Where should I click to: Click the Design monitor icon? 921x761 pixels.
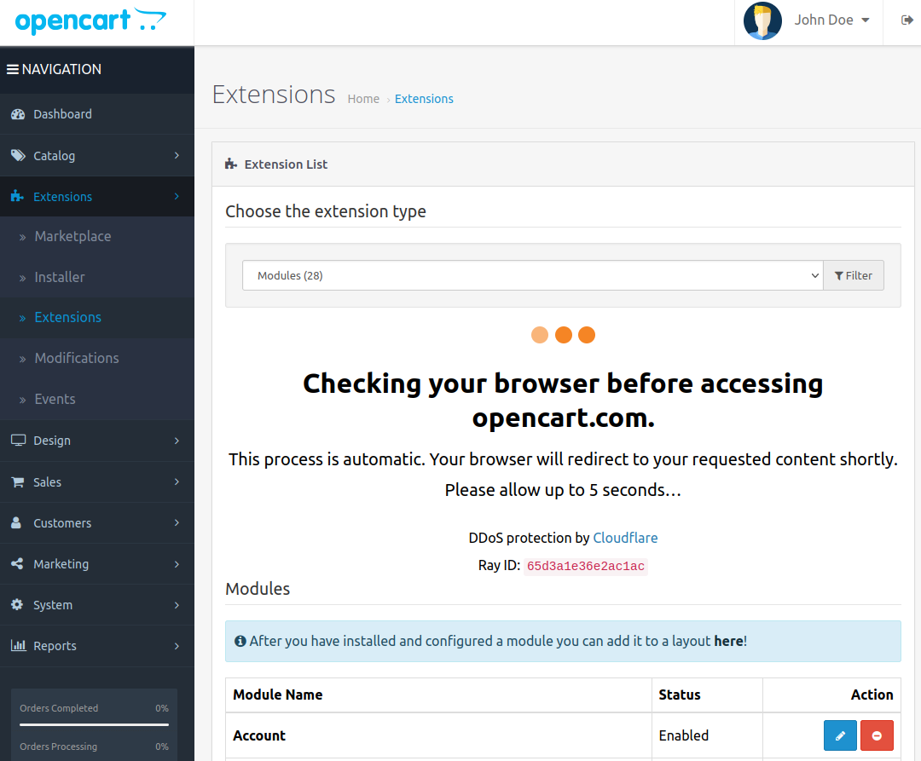click(x=18, y=440)
